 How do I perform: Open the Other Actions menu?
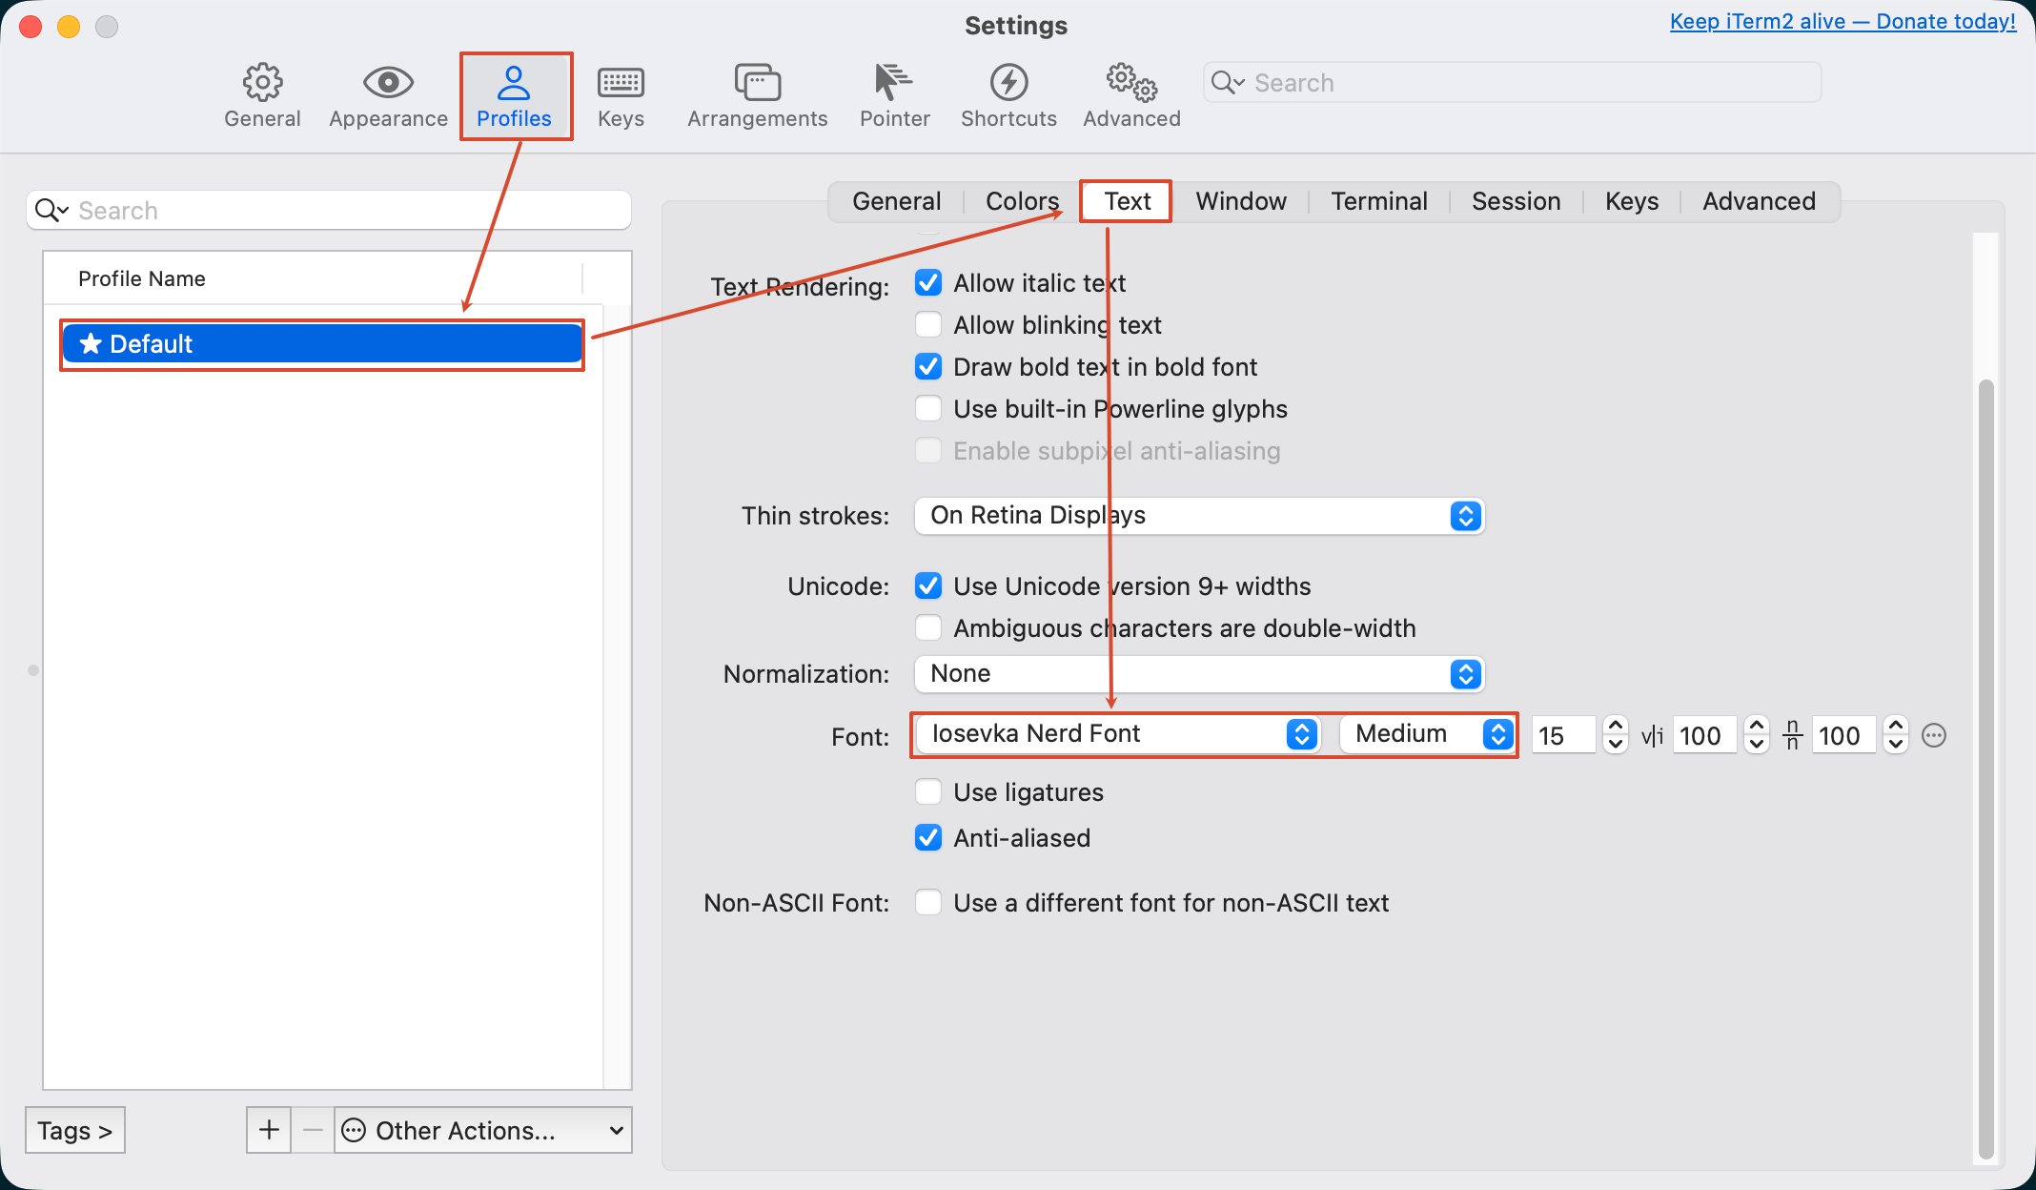click(x=483, y=1130)
